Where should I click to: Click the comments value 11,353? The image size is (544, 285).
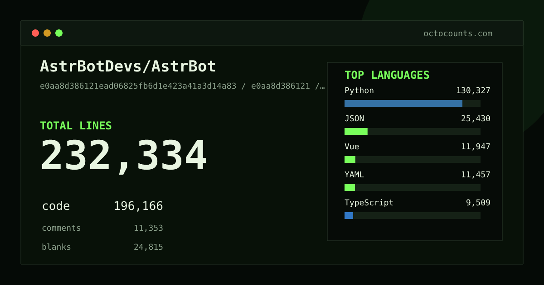point(148,228)
